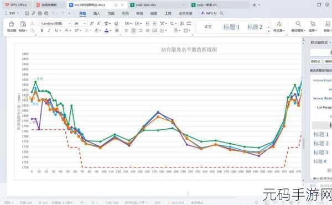Open the 文件 menu

12,13
